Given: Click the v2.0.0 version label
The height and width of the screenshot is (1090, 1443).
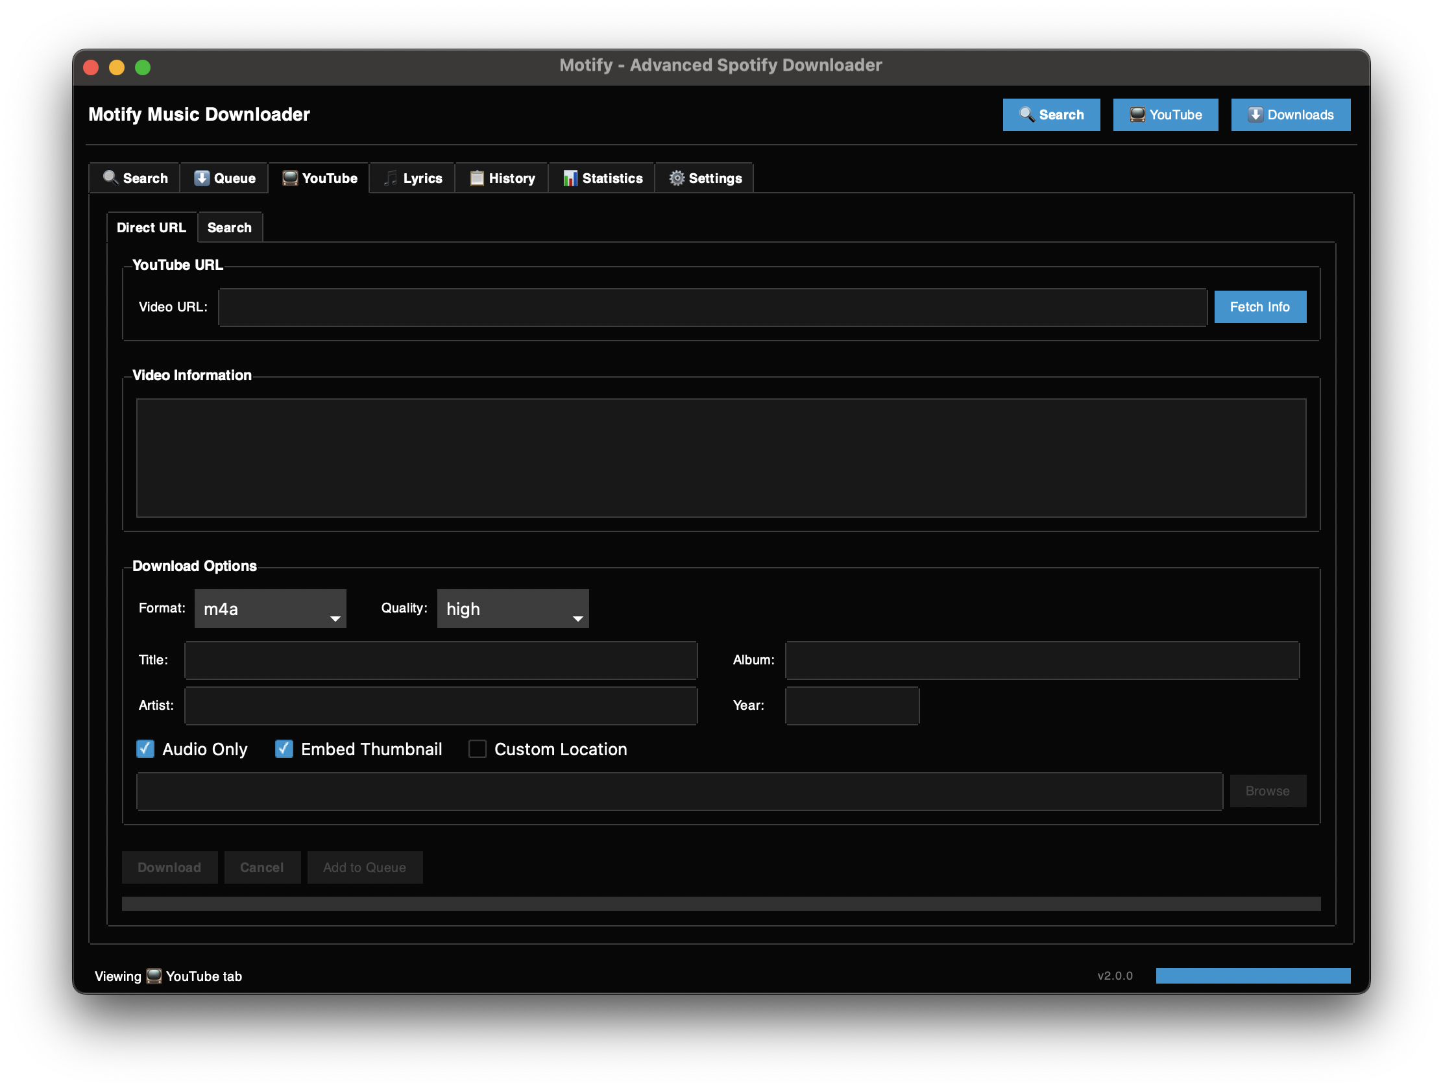Looking at the screenshot, I should pyautogui.click(x=1115, y=976).
